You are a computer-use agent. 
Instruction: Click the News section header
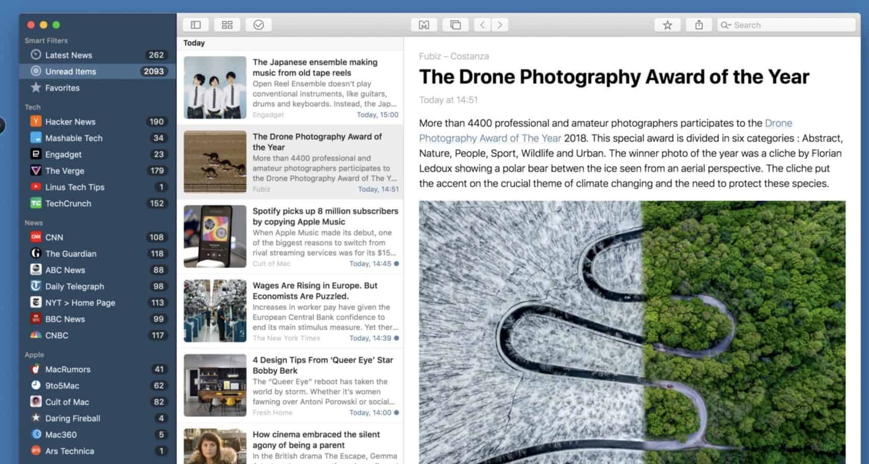(34, 223)
